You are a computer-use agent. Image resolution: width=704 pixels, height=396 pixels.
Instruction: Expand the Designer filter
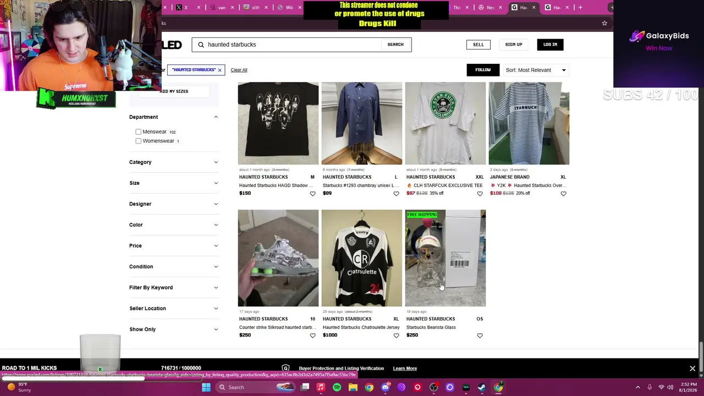(173, 204)
